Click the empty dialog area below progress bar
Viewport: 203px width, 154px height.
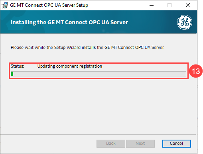pos(99,106)
